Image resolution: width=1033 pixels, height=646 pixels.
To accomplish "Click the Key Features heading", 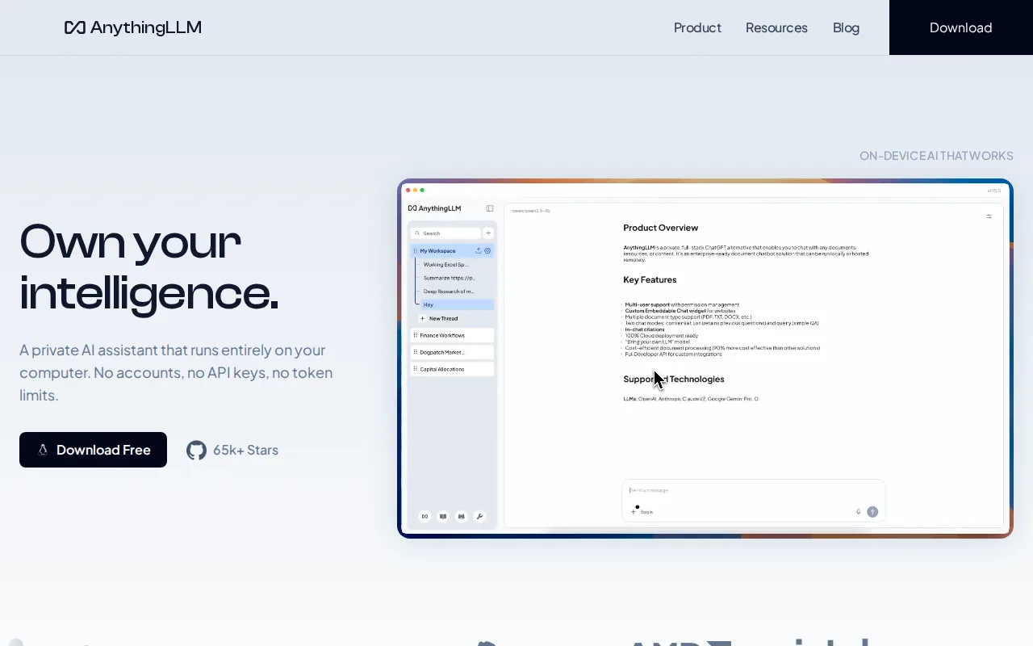I will (650, 279).
